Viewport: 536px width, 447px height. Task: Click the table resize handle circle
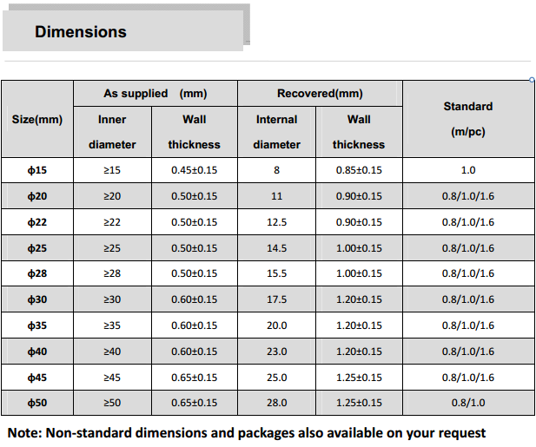(x=532, y=80)
